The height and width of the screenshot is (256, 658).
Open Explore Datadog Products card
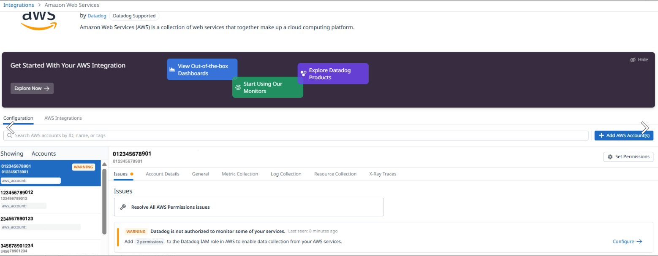click(333, 74)
